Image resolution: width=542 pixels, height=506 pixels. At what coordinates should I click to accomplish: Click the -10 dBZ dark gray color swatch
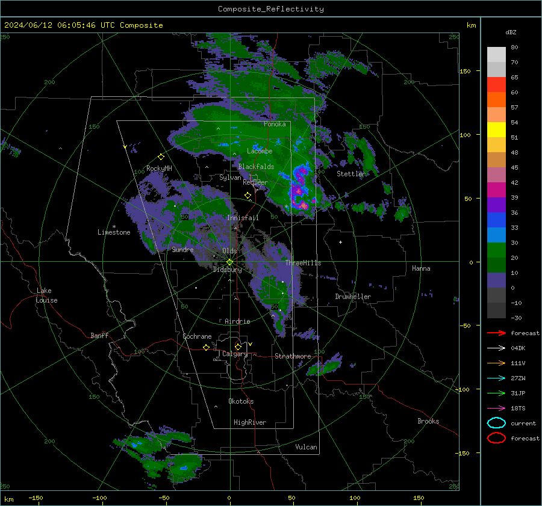click(496, 310)
